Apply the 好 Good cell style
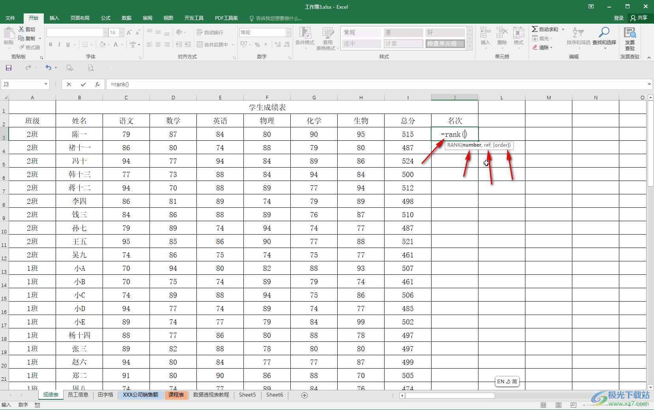Image resolution: width=654 pixels, height=410 pixels. pyautogui.click(x=445, y=32)
